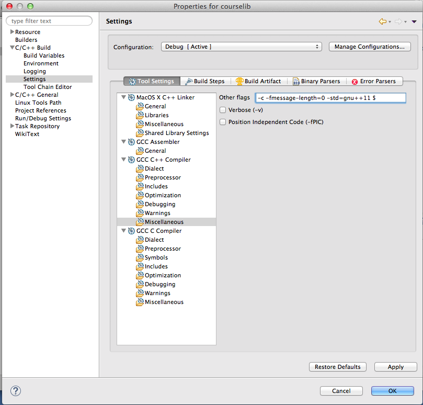
Task: Select the wrench icon beside Preprocessor under GCC C++ Compiler
Action: click(140, 177)
